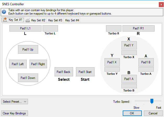Click the Turbo Speed label
Screen dimensions: 164x117
121,102
